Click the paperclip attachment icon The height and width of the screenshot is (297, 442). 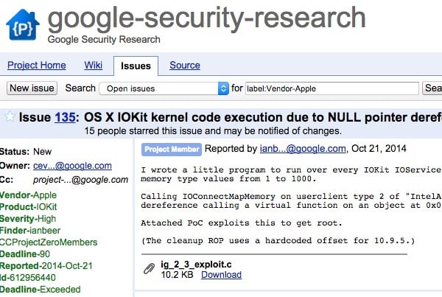tap(148, 269)
